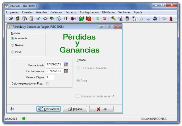Viewport: 182px width, 126px height.
Task: Select the Normal model option
Action: pos(17,45)
